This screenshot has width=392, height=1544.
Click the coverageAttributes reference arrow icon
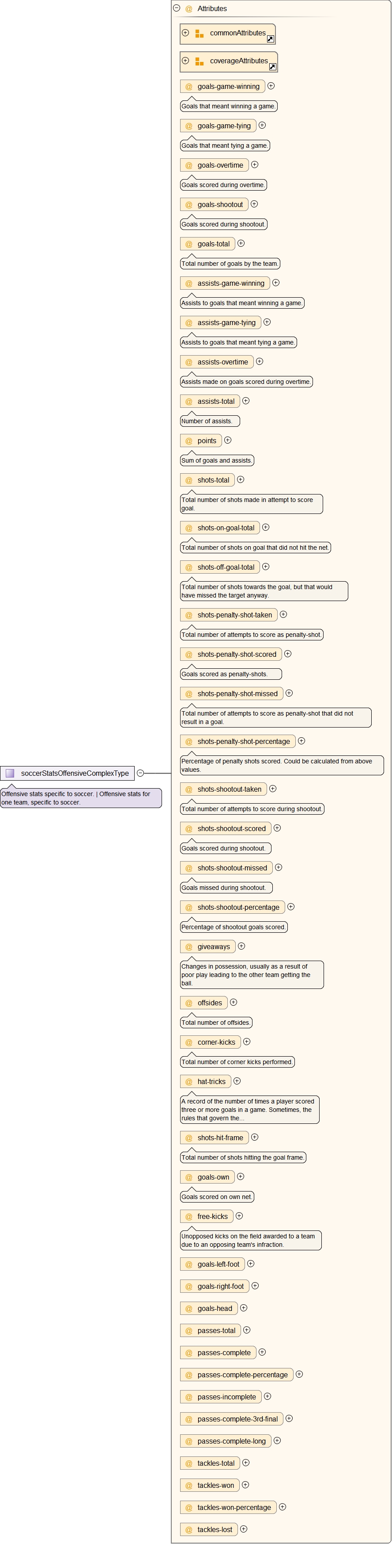273,66
